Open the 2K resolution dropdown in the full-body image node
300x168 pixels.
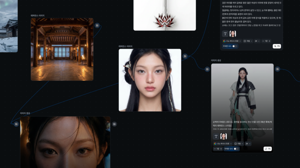coord(248,144)
